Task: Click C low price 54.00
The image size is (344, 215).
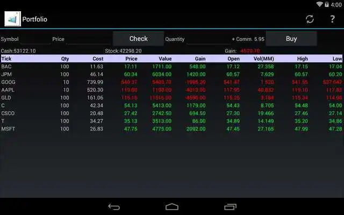Action: coord(335,105)
